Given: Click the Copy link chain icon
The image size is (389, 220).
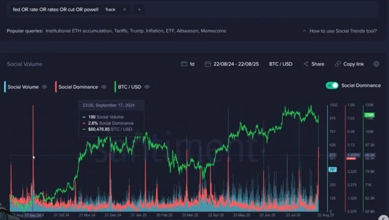Looking at the screenshot, I should [338, 64].
